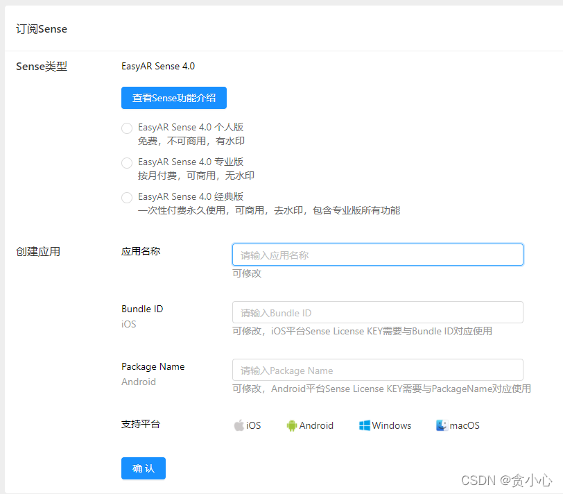Click the Bundle ID hint about iOS平台
Image resolution: width=563 pixels, height=494 pixels.
coord(363,331)
